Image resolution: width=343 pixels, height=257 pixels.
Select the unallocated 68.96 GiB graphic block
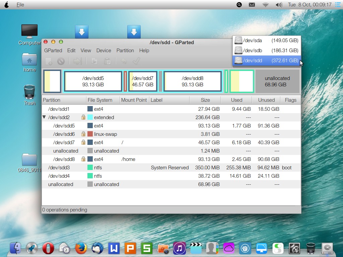pyautogui.click(x=277, y=81)
